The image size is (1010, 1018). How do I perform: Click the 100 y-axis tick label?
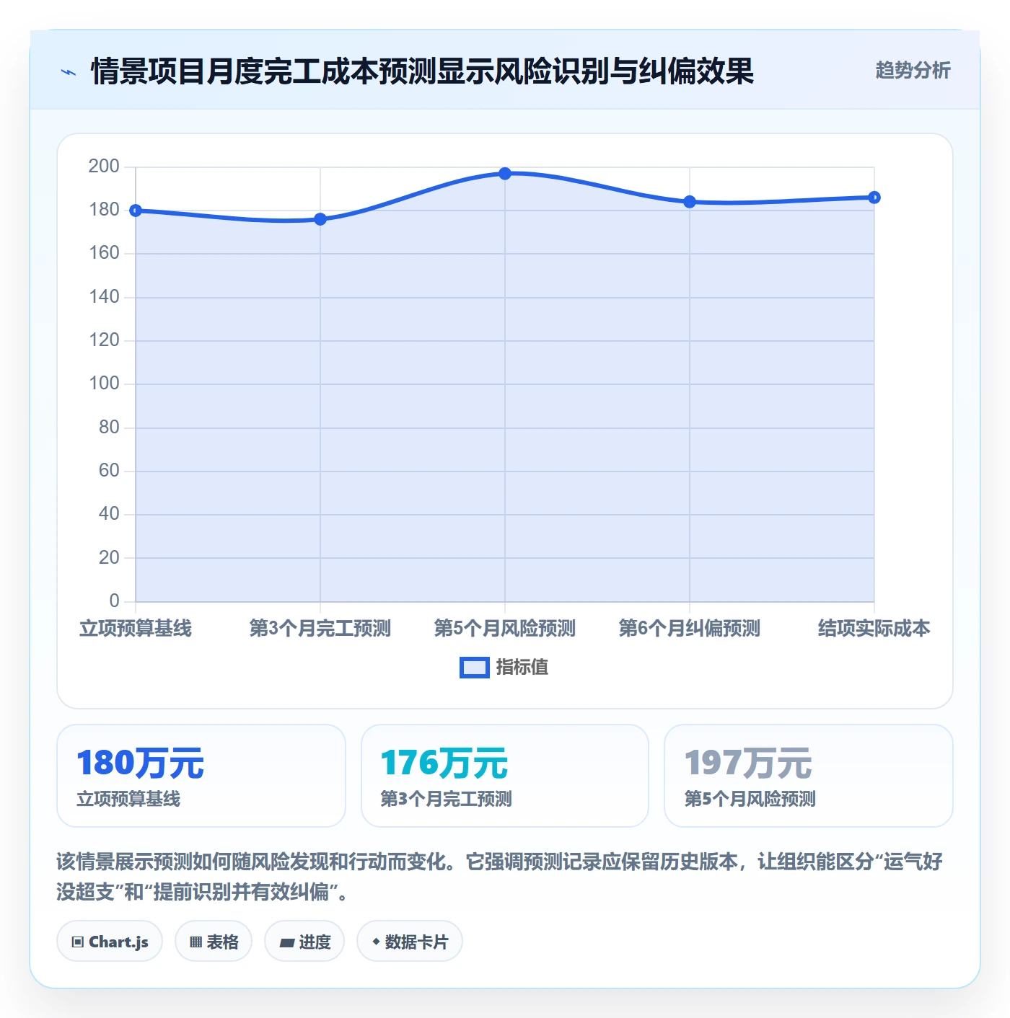point(104,384)
